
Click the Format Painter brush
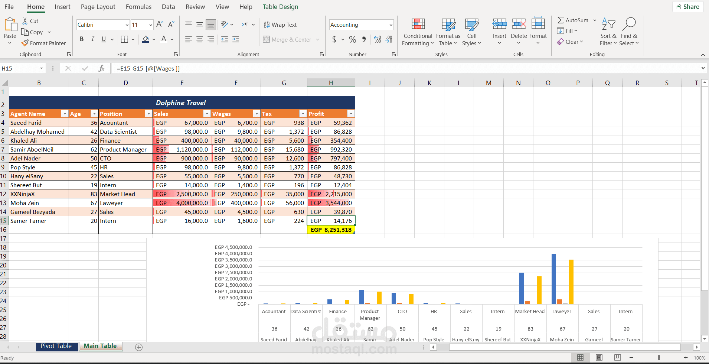point(25,43)
